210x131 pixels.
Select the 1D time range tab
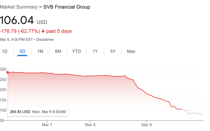point(4,51)
